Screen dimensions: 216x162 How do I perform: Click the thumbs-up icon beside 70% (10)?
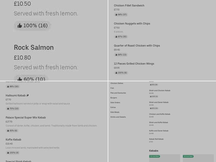(8, 109)
